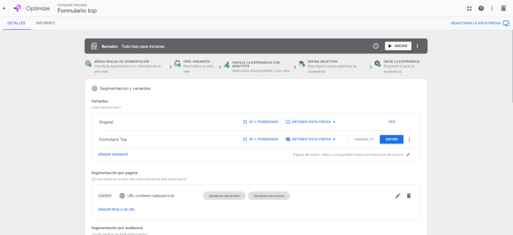
Task: Select the DETALLES tab
Action: (17, 23)
